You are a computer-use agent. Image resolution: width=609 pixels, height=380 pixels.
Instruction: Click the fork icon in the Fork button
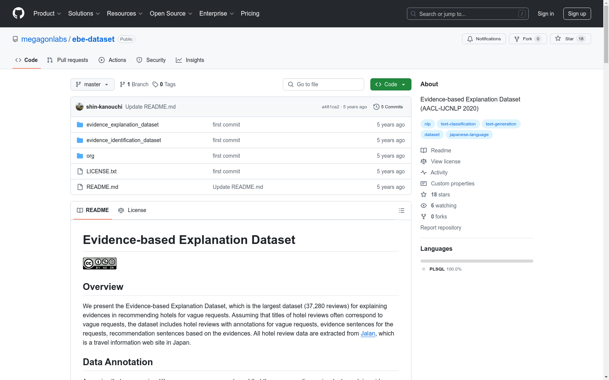pos(517,39)
